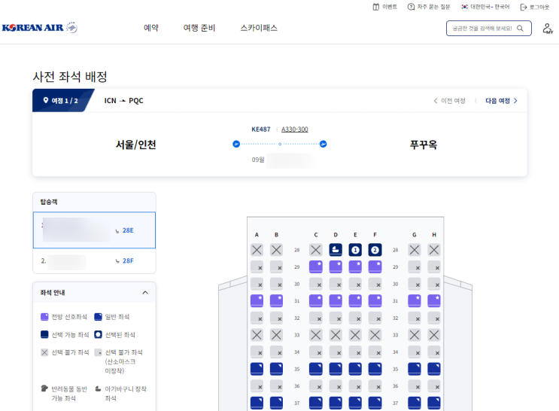
Task: Click selected seat 28E marked 1
Action: 355,250
